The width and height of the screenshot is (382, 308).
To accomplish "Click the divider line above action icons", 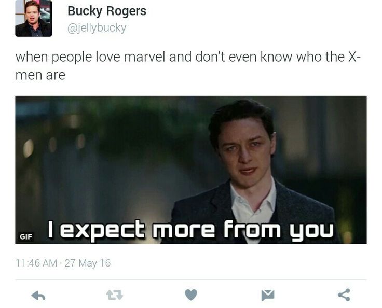I will tap(191, 280).
